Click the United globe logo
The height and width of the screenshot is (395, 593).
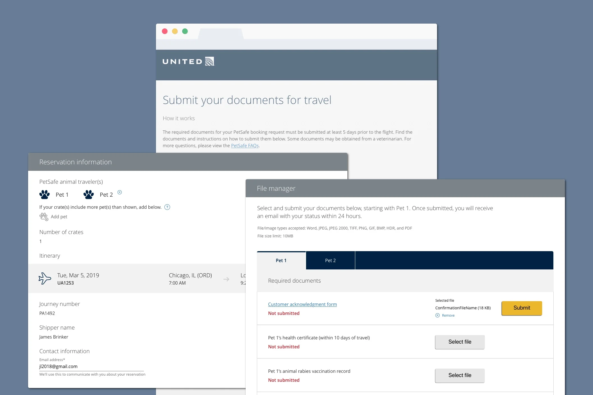[209, 61]
